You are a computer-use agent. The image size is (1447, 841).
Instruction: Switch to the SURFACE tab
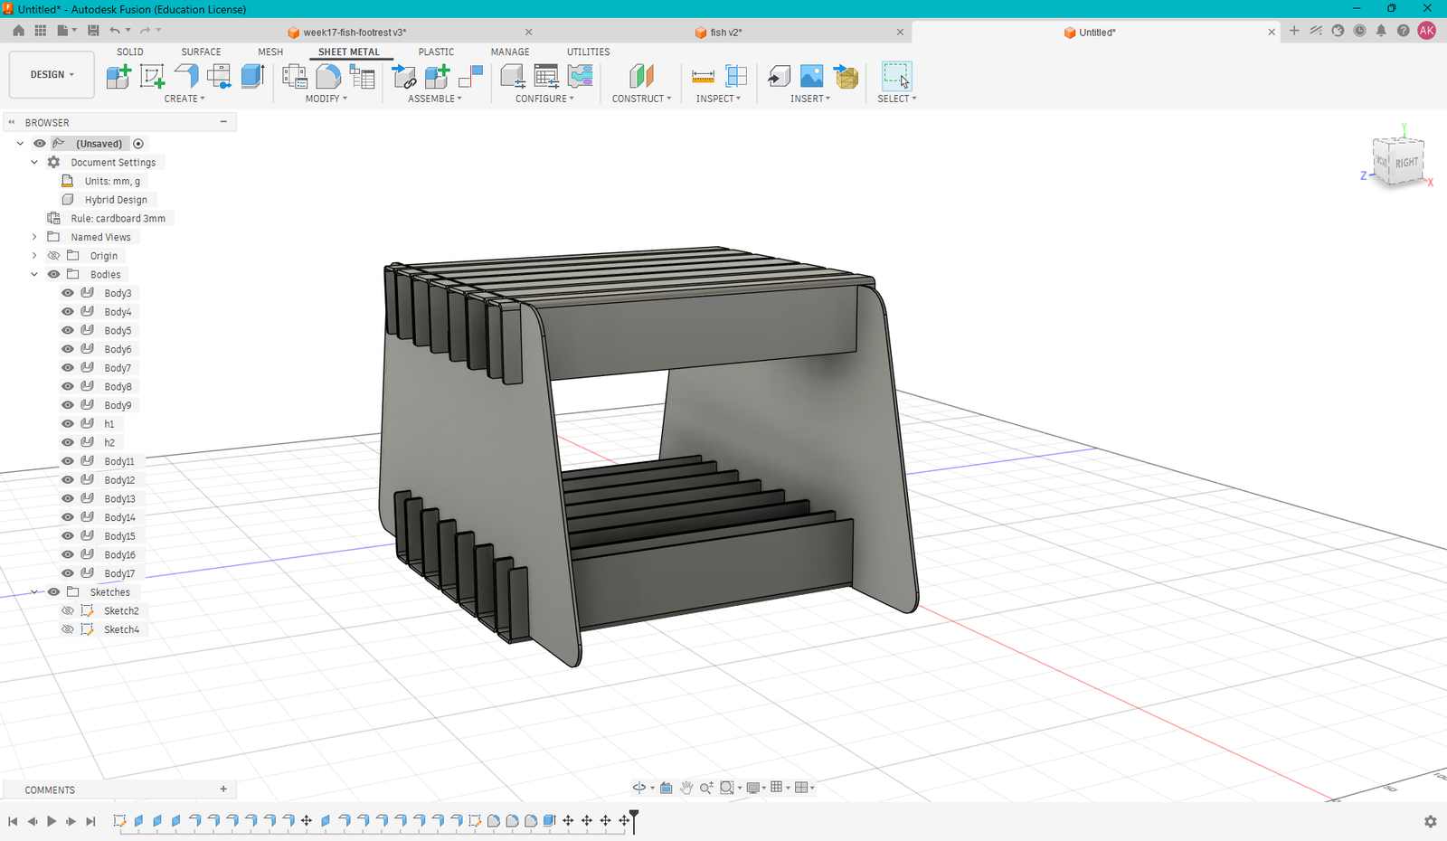pyautogui.click(x=201, y=52)
